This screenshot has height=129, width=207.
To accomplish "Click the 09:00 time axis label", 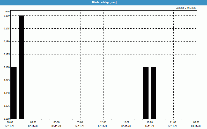I will (80, 122).
